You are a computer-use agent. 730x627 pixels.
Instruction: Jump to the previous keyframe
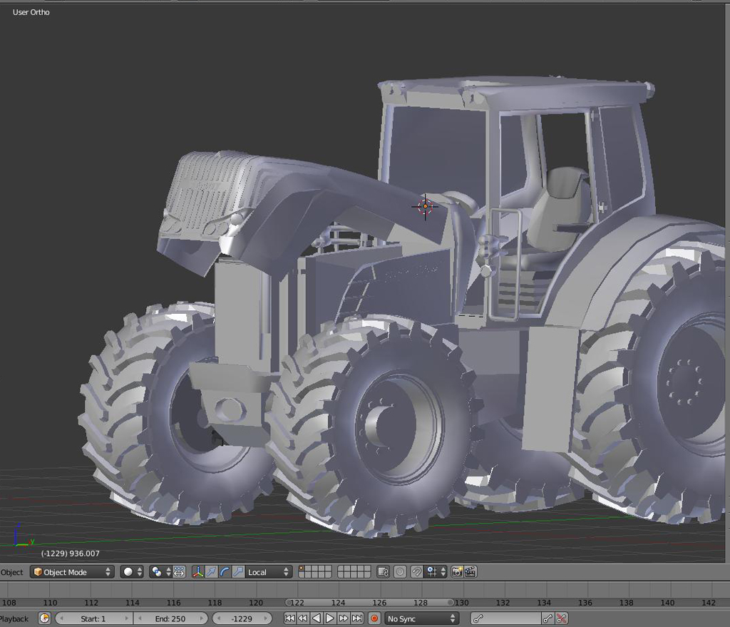click(302, 618)
